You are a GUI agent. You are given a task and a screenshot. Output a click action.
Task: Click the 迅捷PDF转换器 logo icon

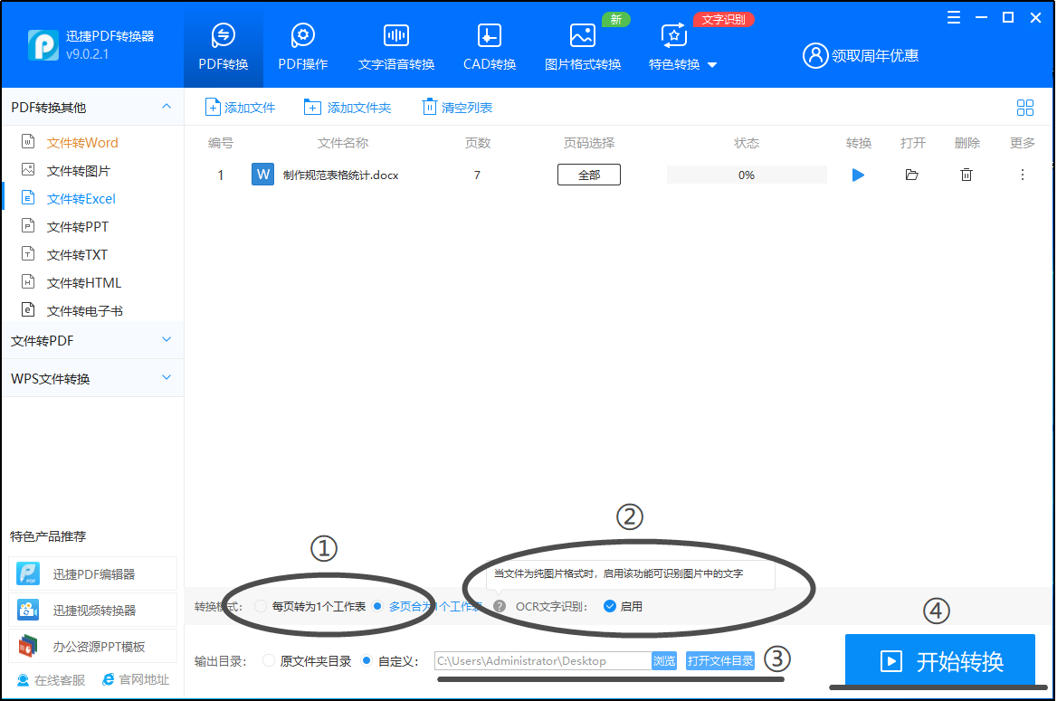click(x=43, y=45)
